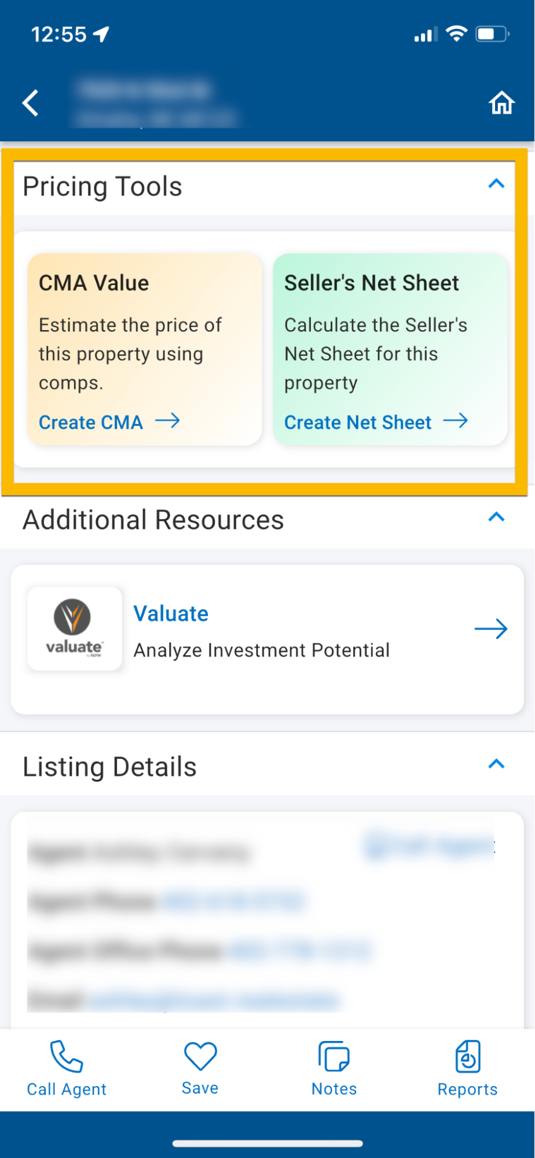Collapse the Pricing Tools section
The width and height of the screenshot is (535, 1158).
pyautogui.click(x=496, y=184)
